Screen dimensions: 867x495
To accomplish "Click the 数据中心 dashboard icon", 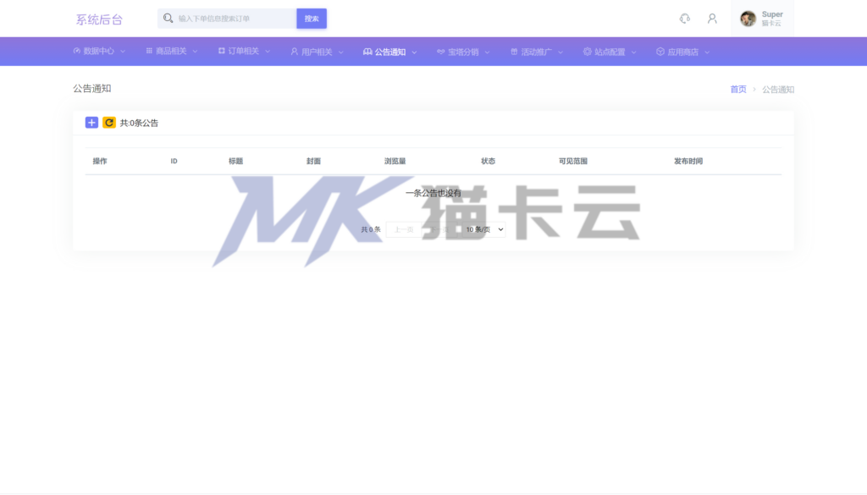I will click(77, 51).
